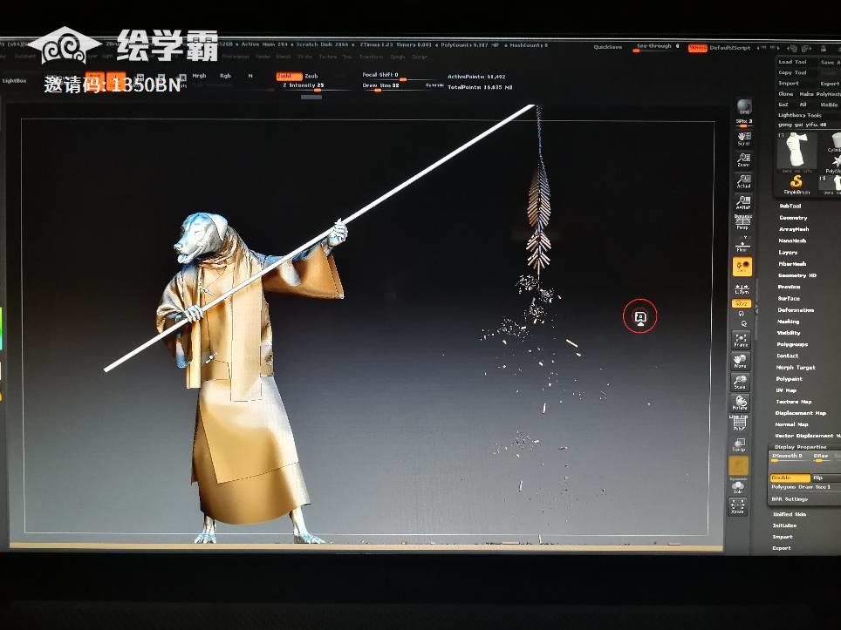Image resolution: width=841 pixels, height=630 pixels.
Task: Click the BPR render button
Action: point(744,106)
